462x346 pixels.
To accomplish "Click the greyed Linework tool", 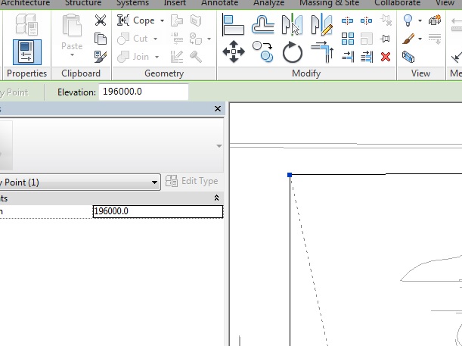I will coord(435,39).
